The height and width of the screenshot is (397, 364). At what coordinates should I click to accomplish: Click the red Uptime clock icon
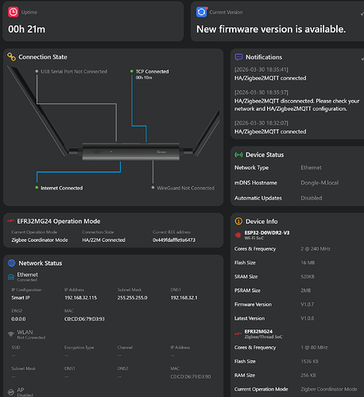point(13,12)
